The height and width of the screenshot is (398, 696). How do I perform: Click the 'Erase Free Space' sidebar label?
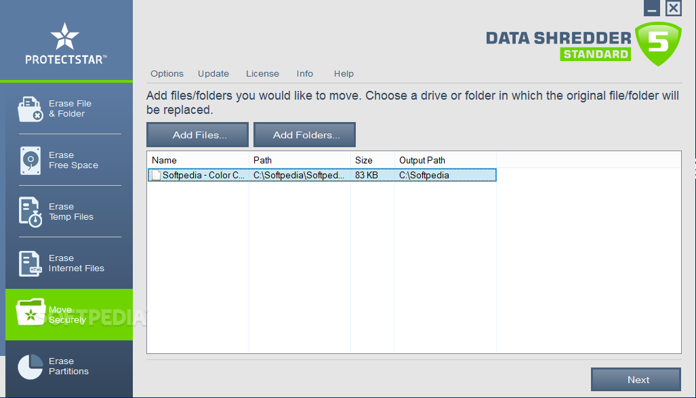(73, 161)
